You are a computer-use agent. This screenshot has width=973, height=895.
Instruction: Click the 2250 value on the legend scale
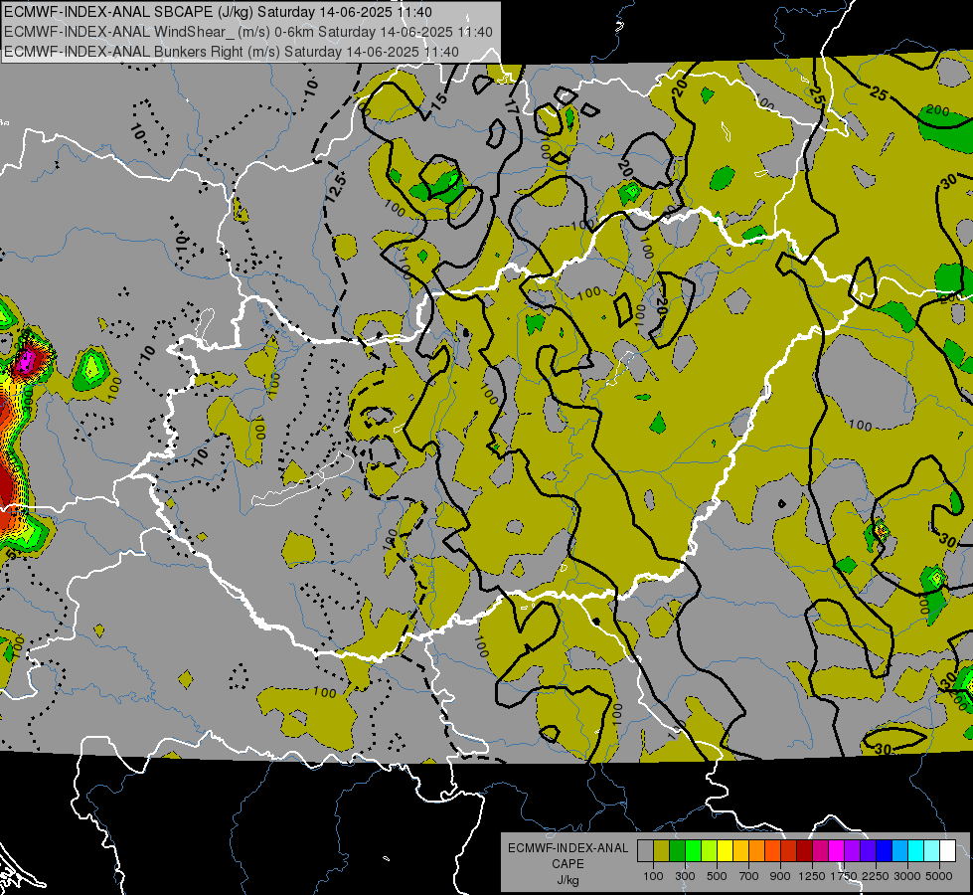click(x=876, y=876)
